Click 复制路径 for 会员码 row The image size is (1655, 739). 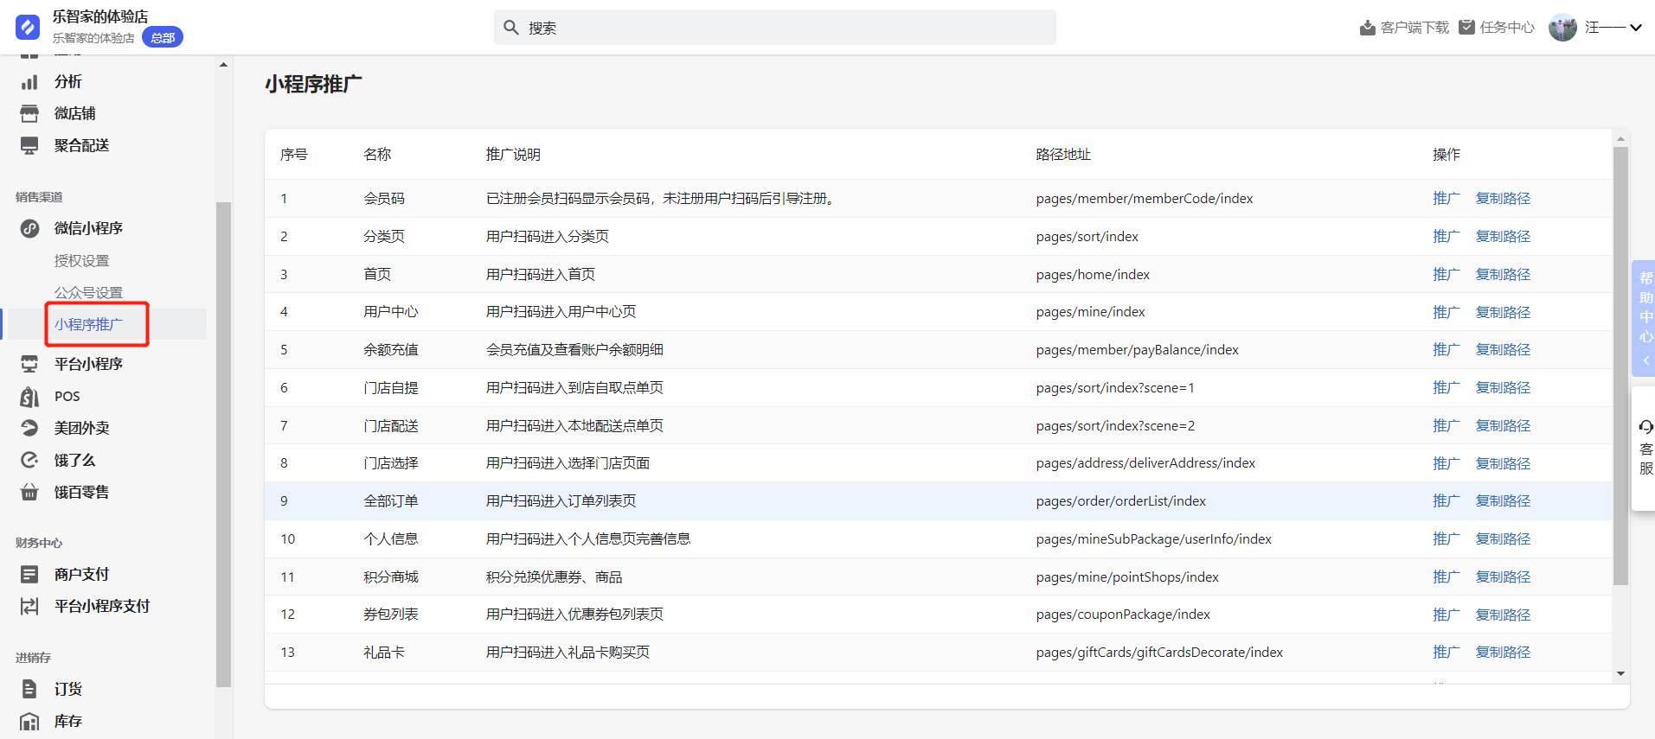pyautogui.click(x=1503, y=199)
